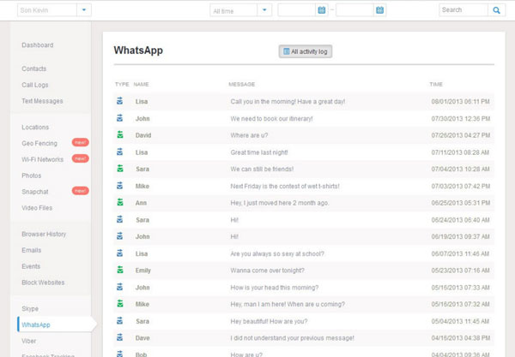The width and height of the screenshot is (515, 357).
Task: Click the 'new!' badge beside Snapchat
Action: [x=81, y=191]
